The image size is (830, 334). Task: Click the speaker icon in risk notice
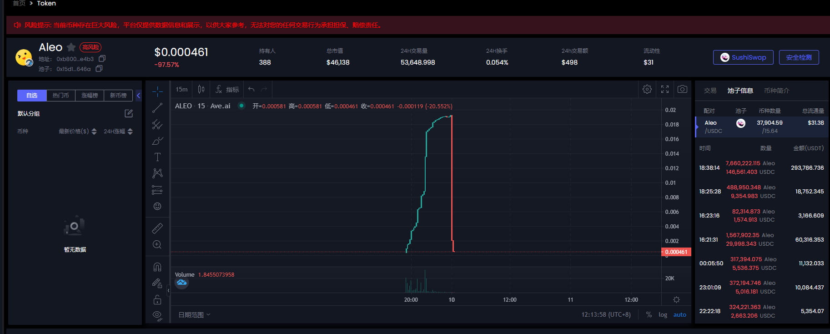point(17,25)
